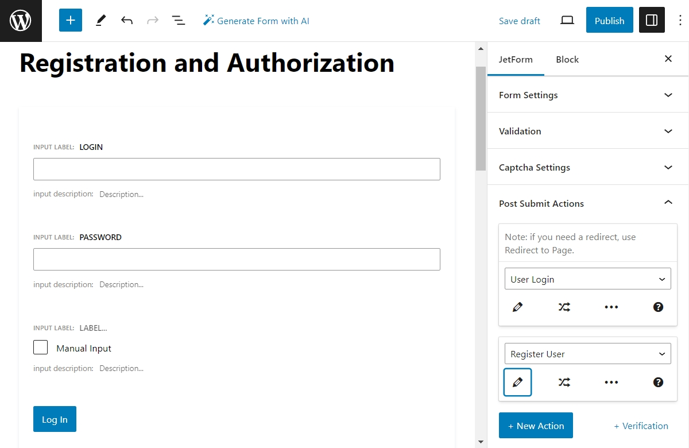Screen dimensions: 689x448
Task: Open more options for User Login action
Action: 611,307
